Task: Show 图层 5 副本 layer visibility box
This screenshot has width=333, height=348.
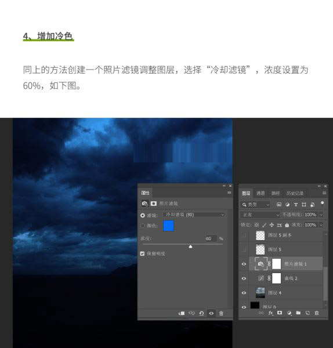Action: 244,235
